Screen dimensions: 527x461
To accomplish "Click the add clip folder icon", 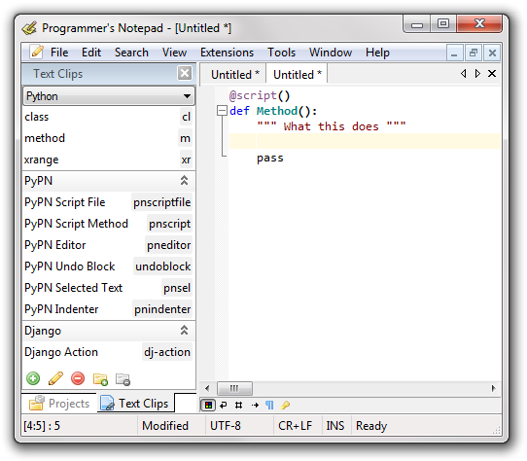I will (x=100, y=379).
